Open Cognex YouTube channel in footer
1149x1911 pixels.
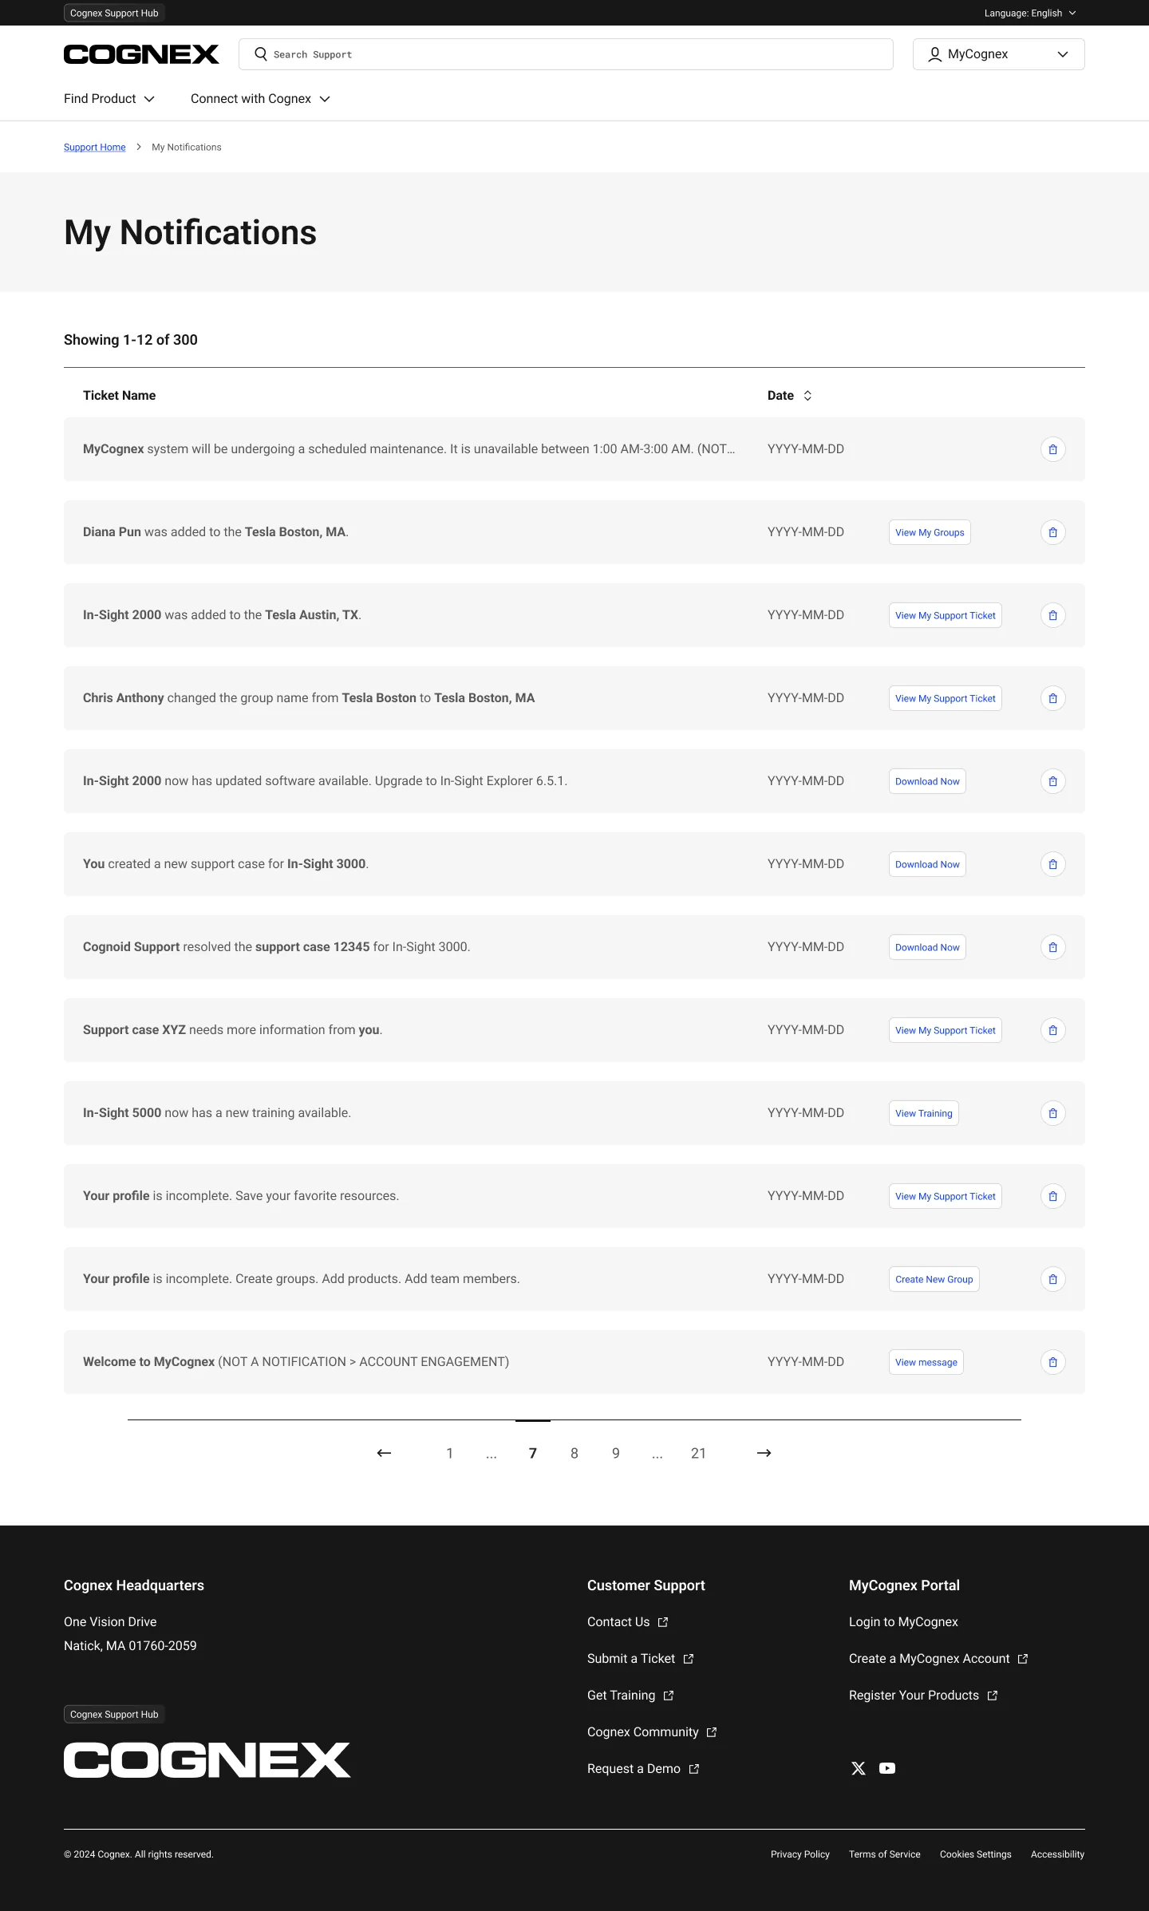coord(887,1768)
